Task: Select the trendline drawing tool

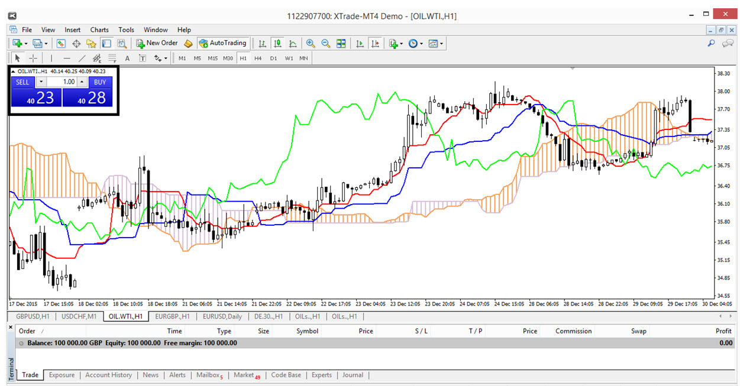Action: coord(82,58)
